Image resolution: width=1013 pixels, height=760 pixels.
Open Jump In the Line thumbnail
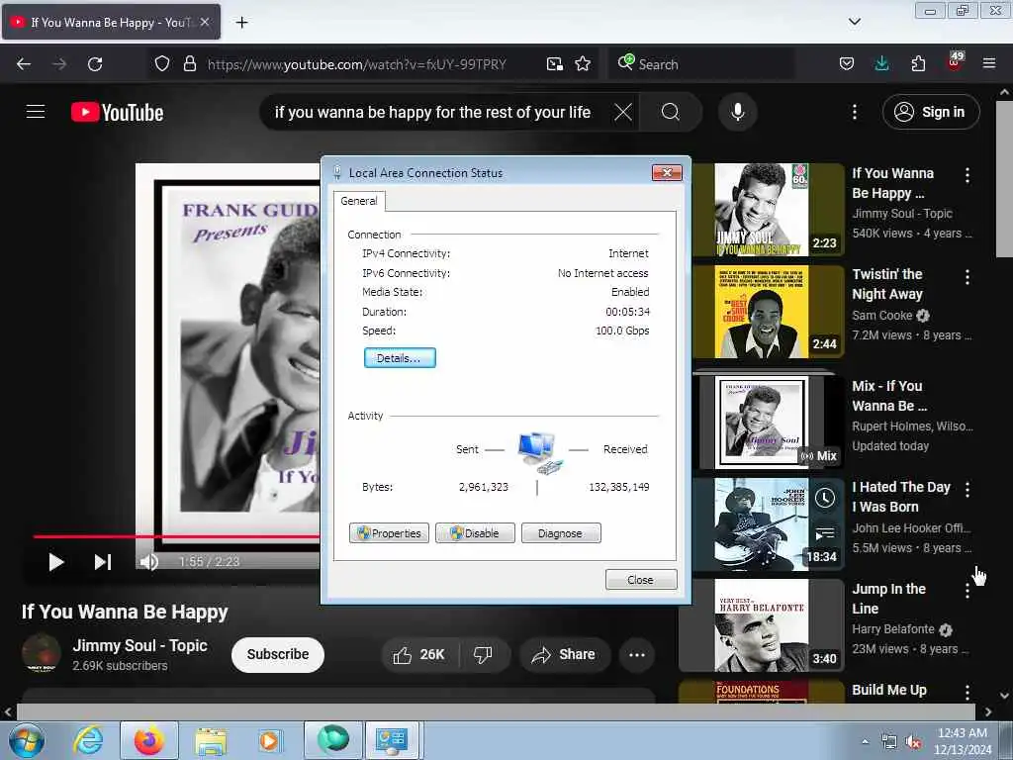pos(762,625)
